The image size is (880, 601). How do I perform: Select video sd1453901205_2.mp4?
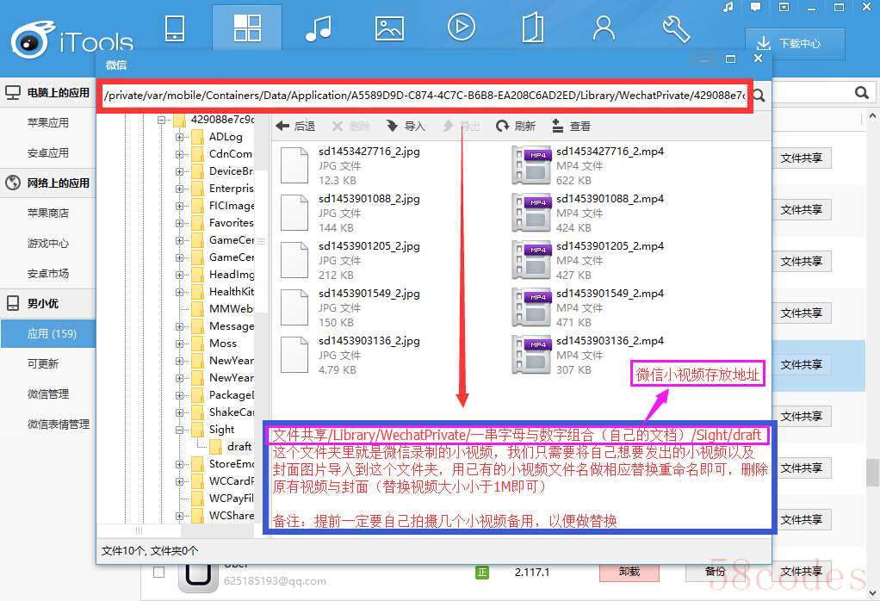(x=588, y=260)
